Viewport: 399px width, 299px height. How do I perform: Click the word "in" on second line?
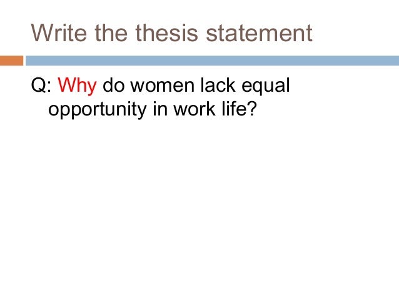point(160,109)
